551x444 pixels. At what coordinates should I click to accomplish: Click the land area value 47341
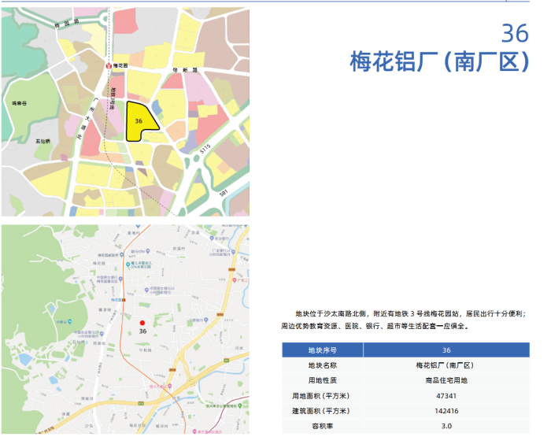446,395
